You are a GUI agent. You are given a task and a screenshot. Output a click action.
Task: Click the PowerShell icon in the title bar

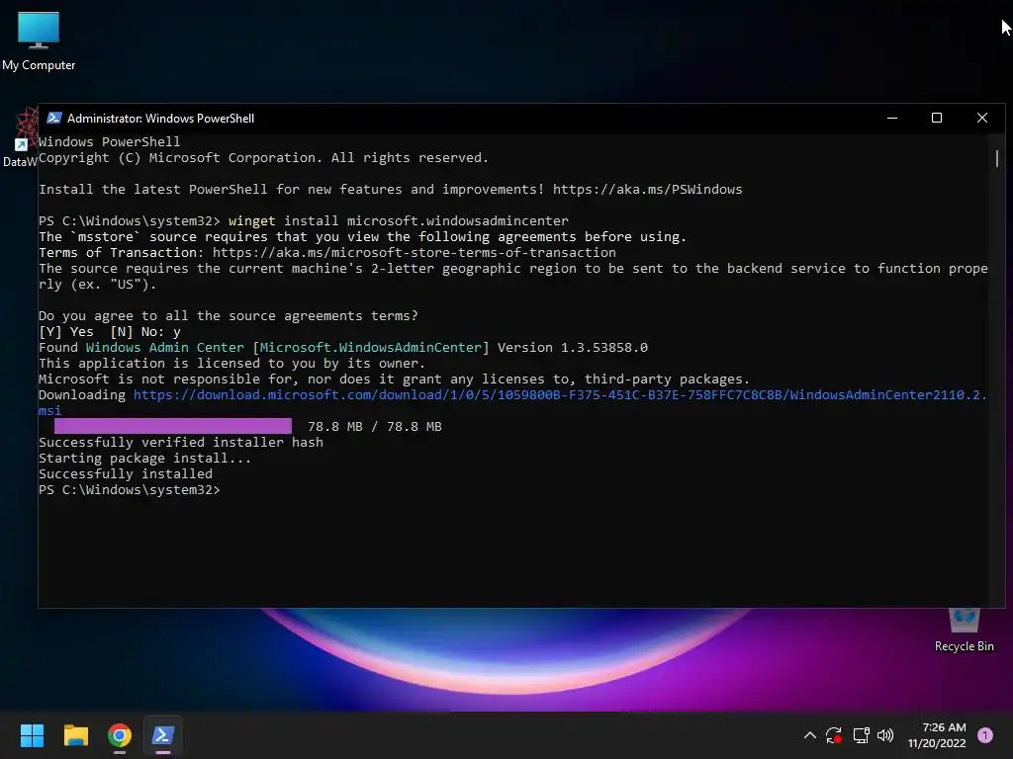(54, 119)
